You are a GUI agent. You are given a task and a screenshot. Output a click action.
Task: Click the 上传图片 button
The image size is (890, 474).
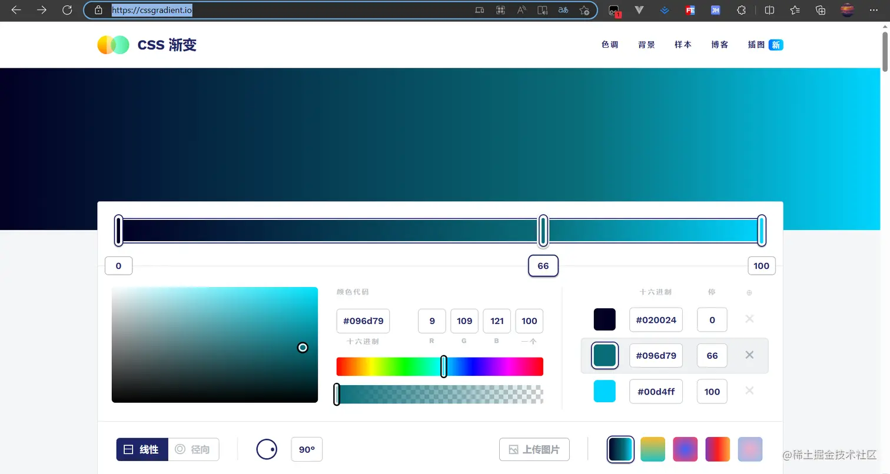[x=534, y=449]
